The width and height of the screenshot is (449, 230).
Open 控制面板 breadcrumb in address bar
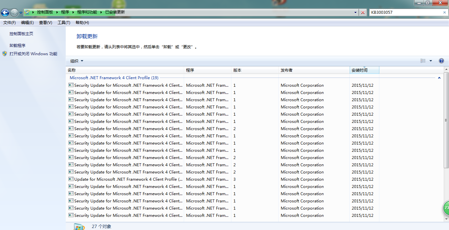45,12
